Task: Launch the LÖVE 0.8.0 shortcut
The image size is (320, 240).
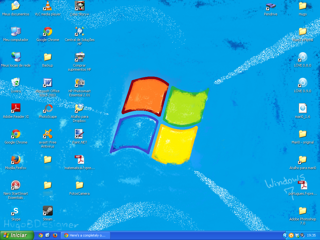Action: [x=302, y=57]
